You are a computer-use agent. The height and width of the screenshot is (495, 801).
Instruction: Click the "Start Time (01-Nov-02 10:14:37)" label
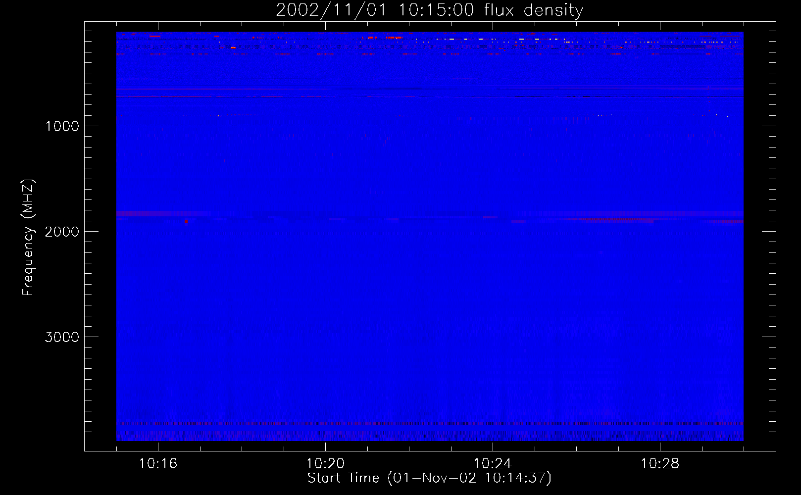(429, 478)
